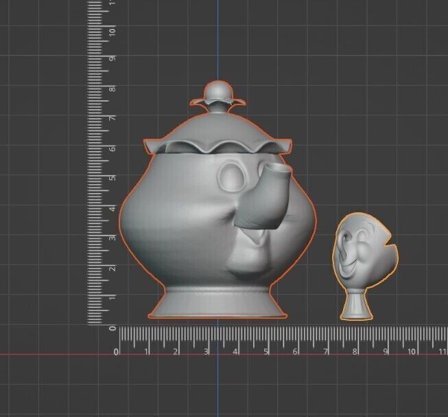This screenshot has height=417, width=448.
Task: Click the teacup's stem base
Action: (x=357, y=306)
